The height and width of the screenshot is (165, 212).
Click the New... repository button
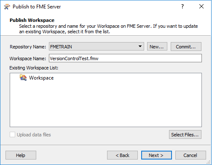point(157,46)
